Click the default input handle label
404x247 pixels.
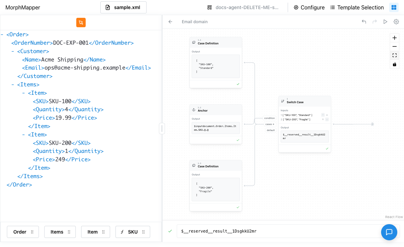[x=271, y=130]
